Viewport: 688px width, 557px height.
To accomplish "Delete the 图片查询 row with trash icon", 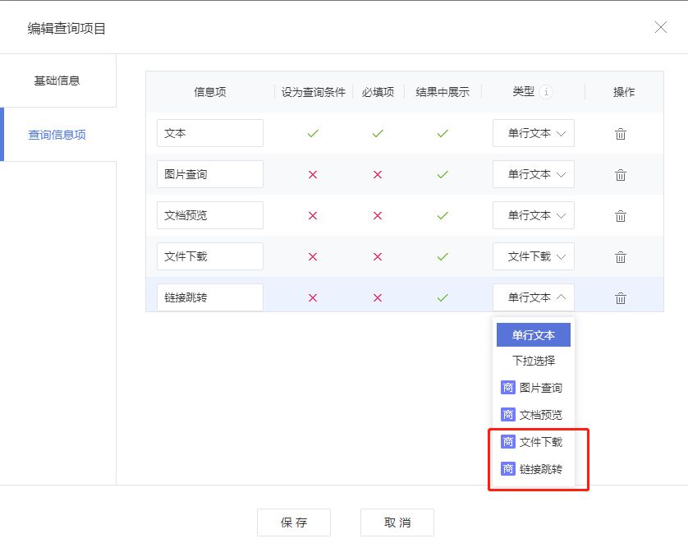I will (x=621, y=175).
